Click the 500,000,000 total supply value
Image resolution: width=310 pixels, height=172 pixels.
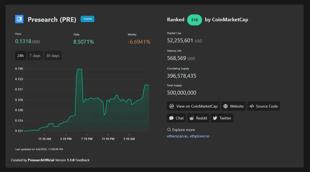pos(181,93)
